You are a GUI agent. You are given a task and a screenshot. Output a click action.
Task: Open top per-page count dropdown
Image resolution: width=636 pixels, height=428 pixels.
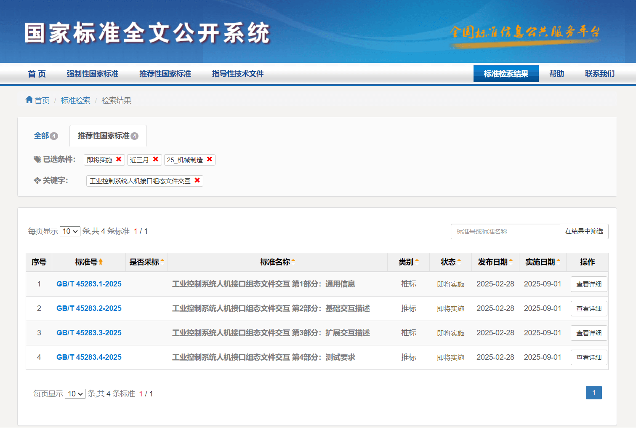click(70, 231)
